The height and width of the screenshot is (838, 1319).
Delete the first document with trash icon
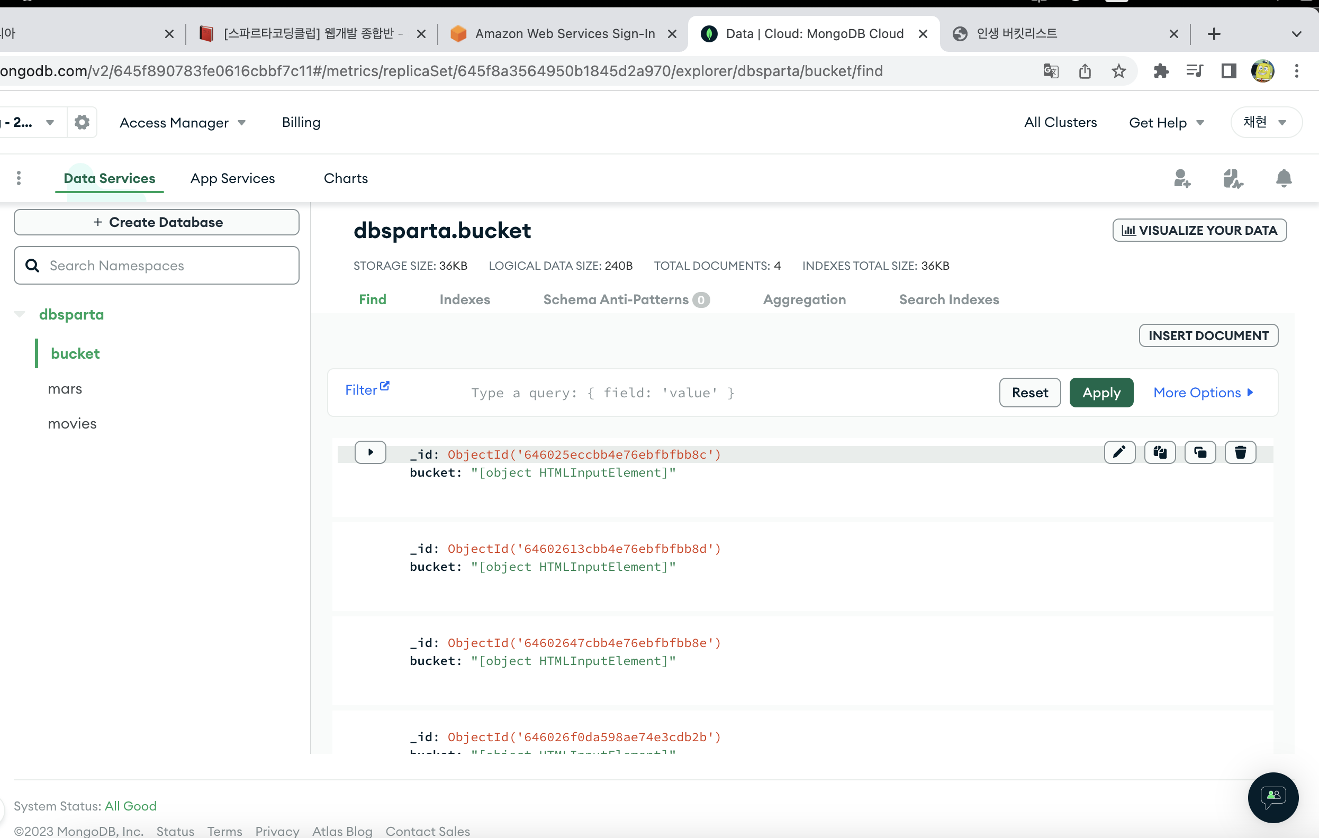(1241, 452)
